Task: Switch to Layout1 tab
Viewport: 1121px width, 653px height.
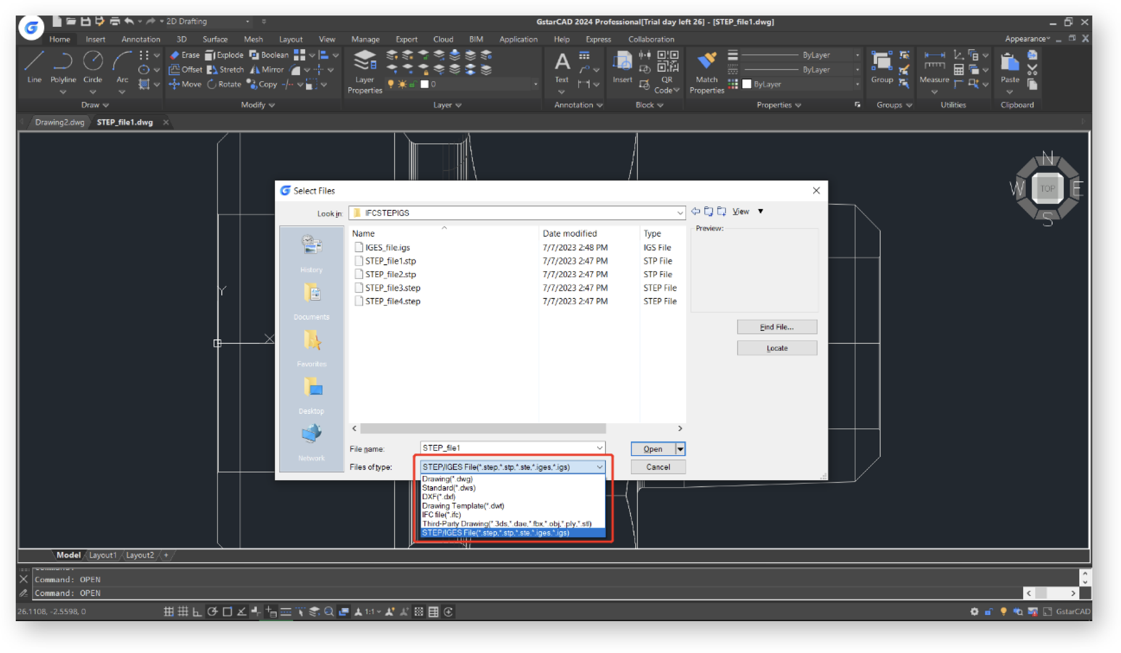Action: (x=102, y=555)
